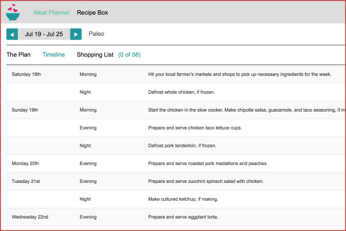This screenshot has height=231, width=346.
Task: Select the Tuesday 21st date cell
Action: click(x=26, y=181)
